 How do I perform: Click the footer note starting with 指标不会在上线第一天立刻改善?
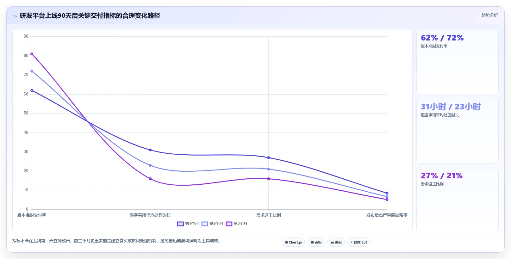point(117,241)
